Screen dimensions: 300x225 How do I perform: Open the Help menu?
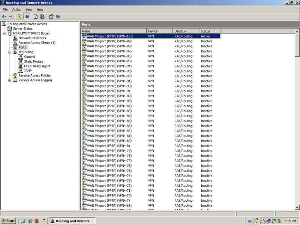pos(40,10)
